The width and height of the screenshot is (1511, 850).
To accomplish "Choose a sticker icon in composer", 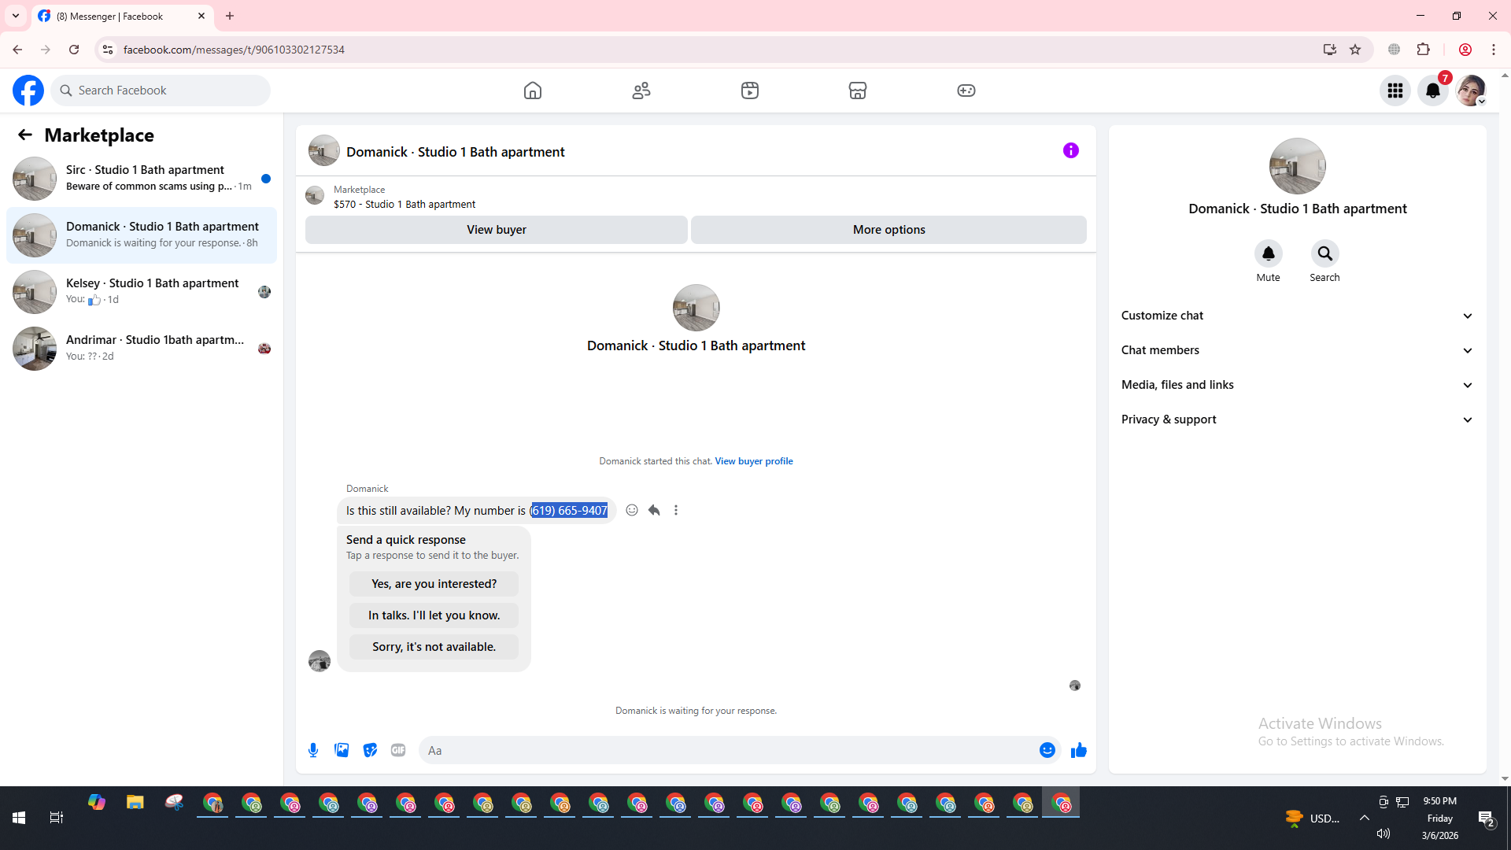I will pyautogui.click(x=370, y=750).
